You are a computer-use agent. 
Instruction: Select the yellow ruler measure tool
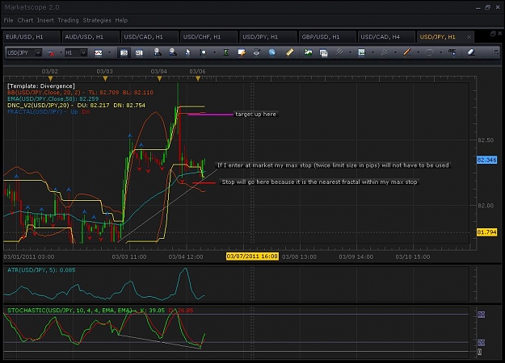[289, 52]
